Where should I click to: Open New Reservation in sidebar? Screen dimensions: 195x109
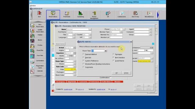tap(38, 25)
